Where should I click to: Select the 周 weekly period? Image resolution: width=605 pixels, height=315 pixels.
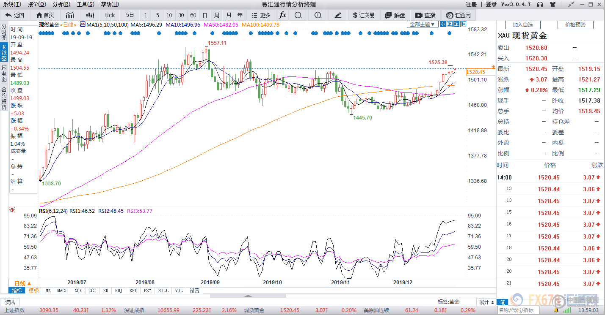click(x=217, y=15)
